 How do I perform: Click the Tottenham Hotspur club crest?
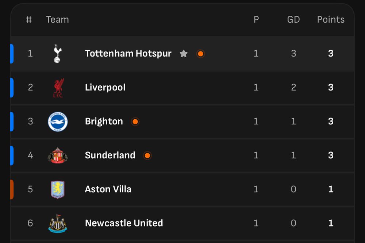(58, 54)
